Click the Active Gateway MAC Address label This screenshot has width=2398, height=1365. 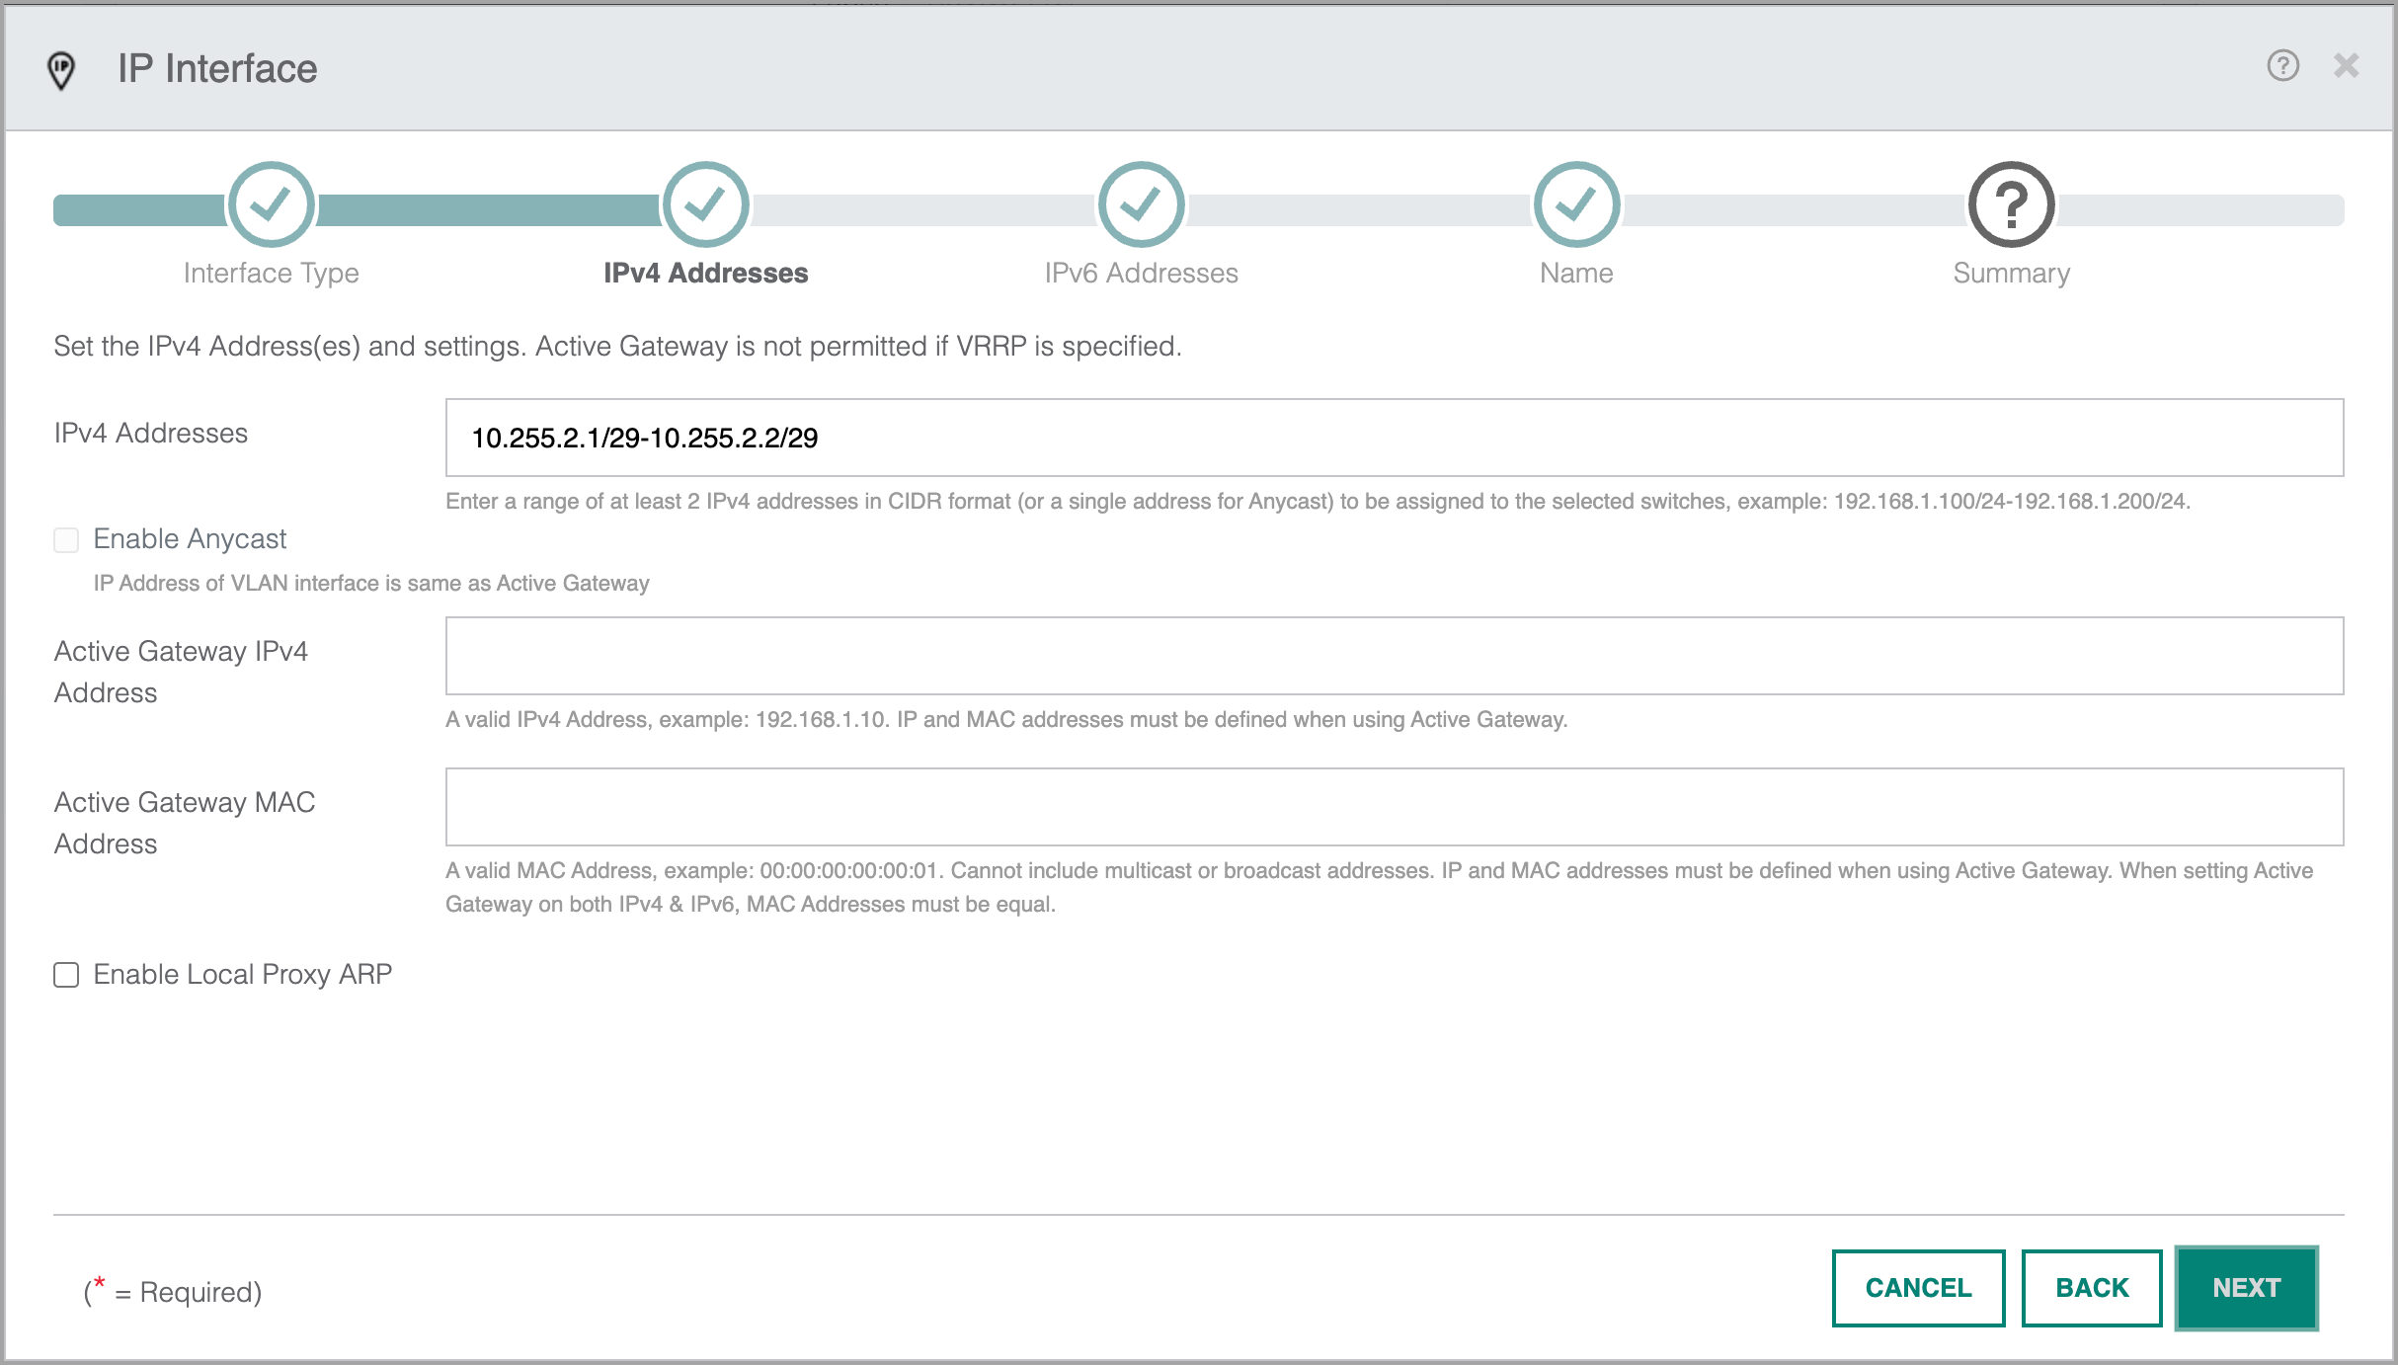click(185, 823)
